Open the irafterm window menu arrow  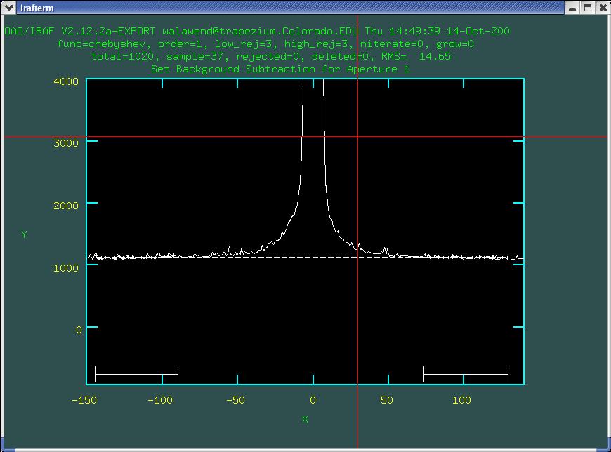click(8, 8)
